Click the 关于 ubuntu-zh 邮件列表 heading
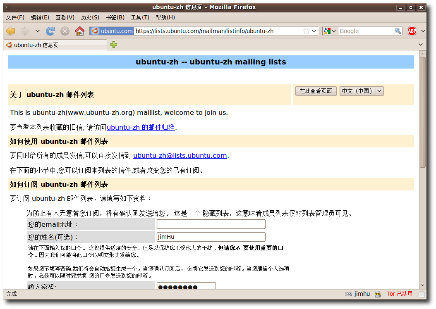The width and height of the screenshot is (436, 309). (52, 95)
